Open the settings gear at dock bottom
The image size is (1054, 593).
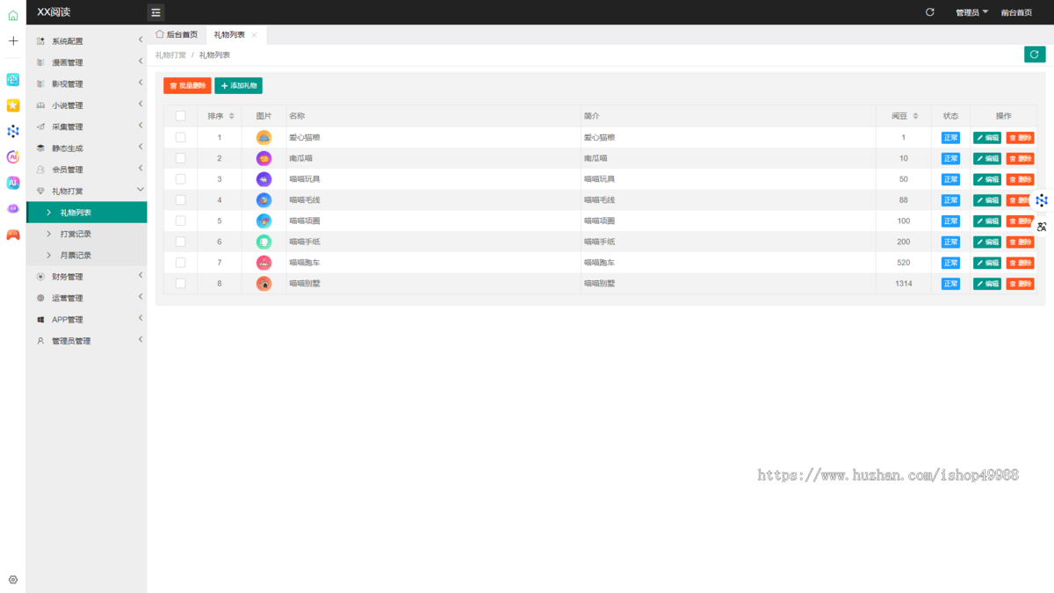(13, 580)
